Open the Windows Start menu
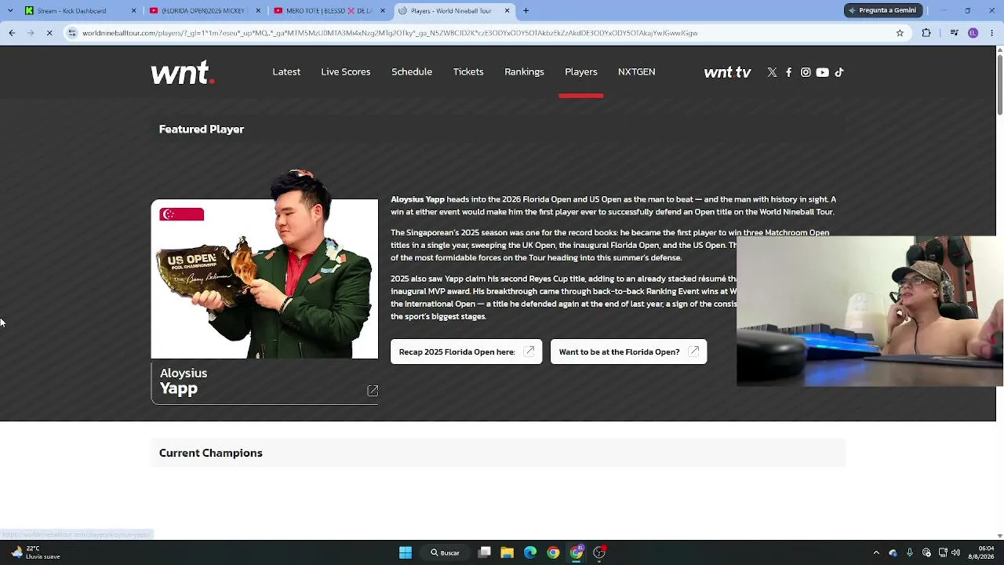The image size is (1004, 565). click(406, 552)
